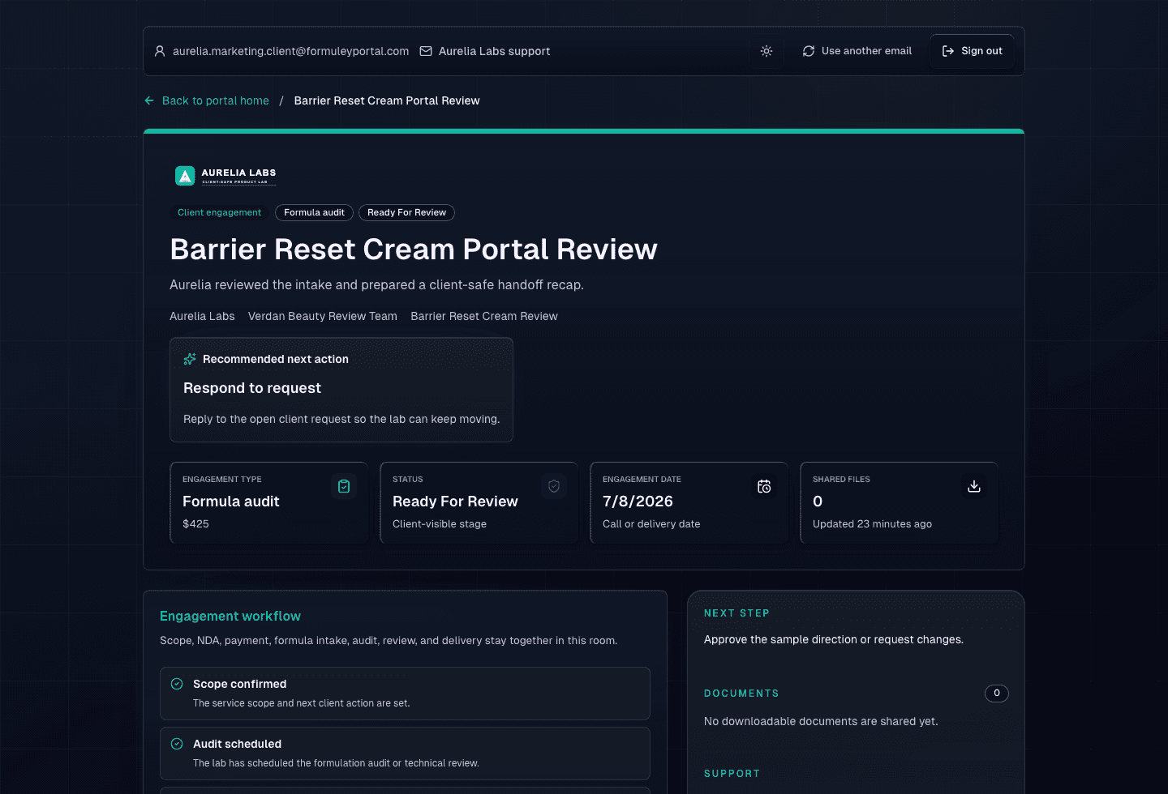Viewport: 1168px width, 794px height.
Task: Toggle the light/dark theme sun icon
Action: [x=766, y=51]
